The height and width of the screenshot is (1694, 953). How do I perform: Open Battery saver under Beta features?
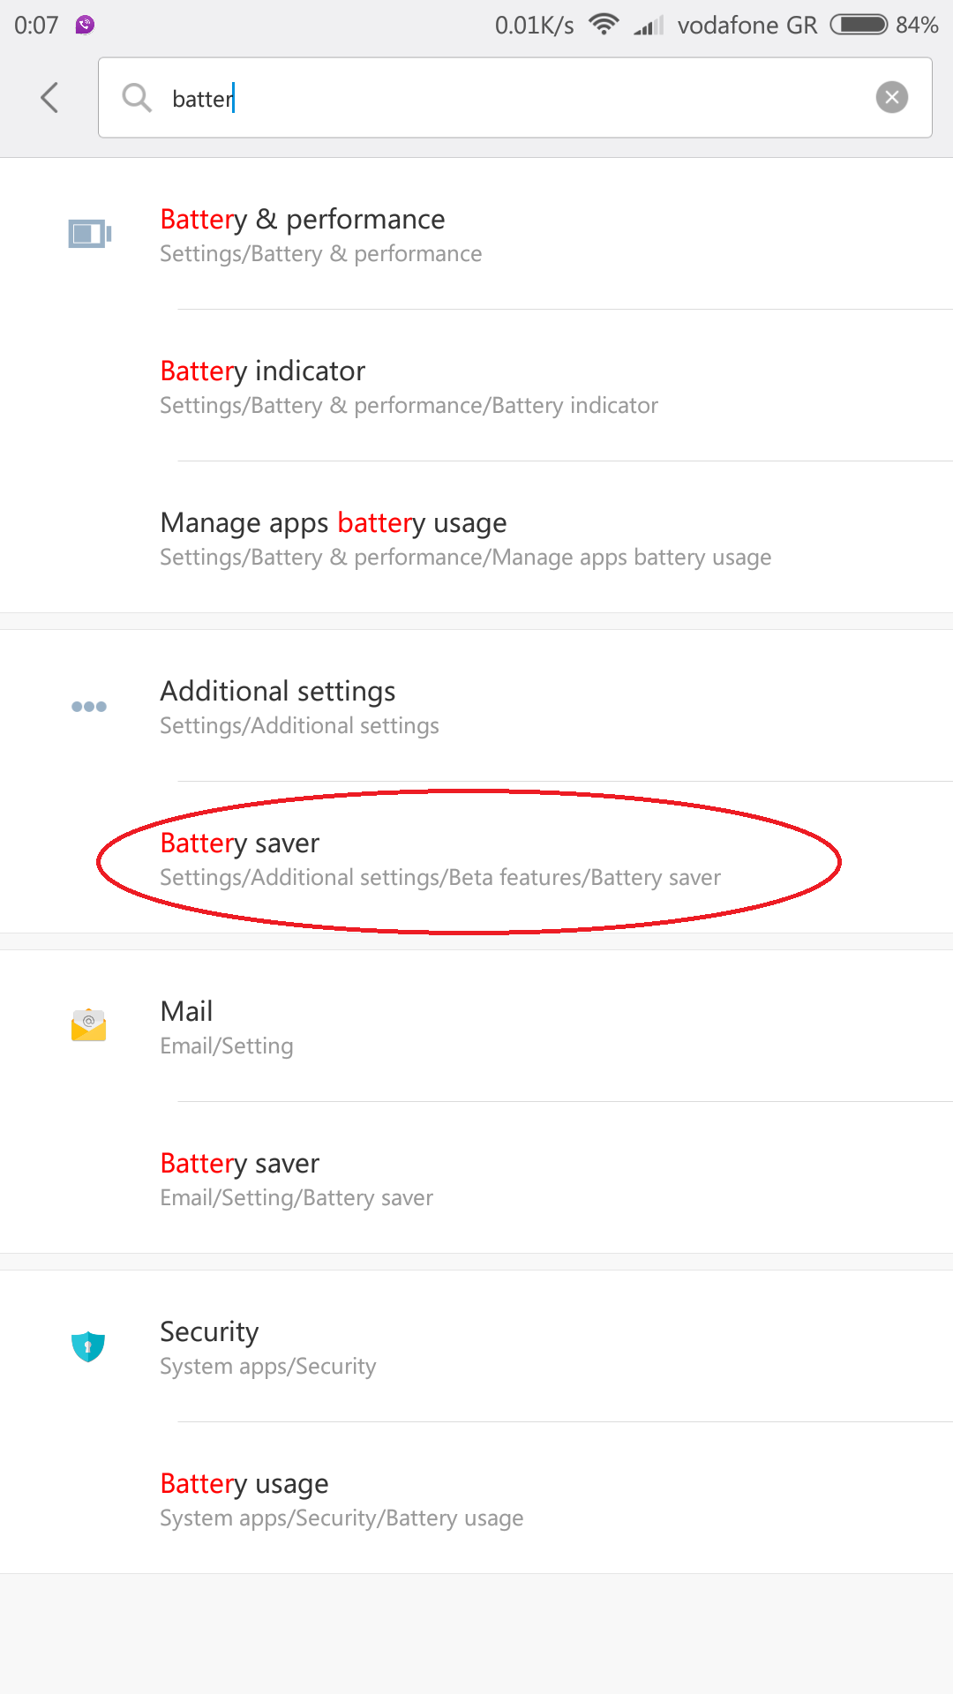tap(476, 858)
